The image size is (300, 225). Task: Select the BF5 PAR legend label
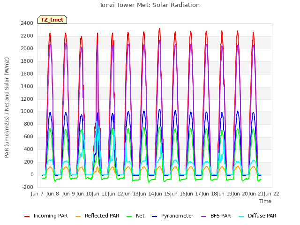(x=221, y=216)
